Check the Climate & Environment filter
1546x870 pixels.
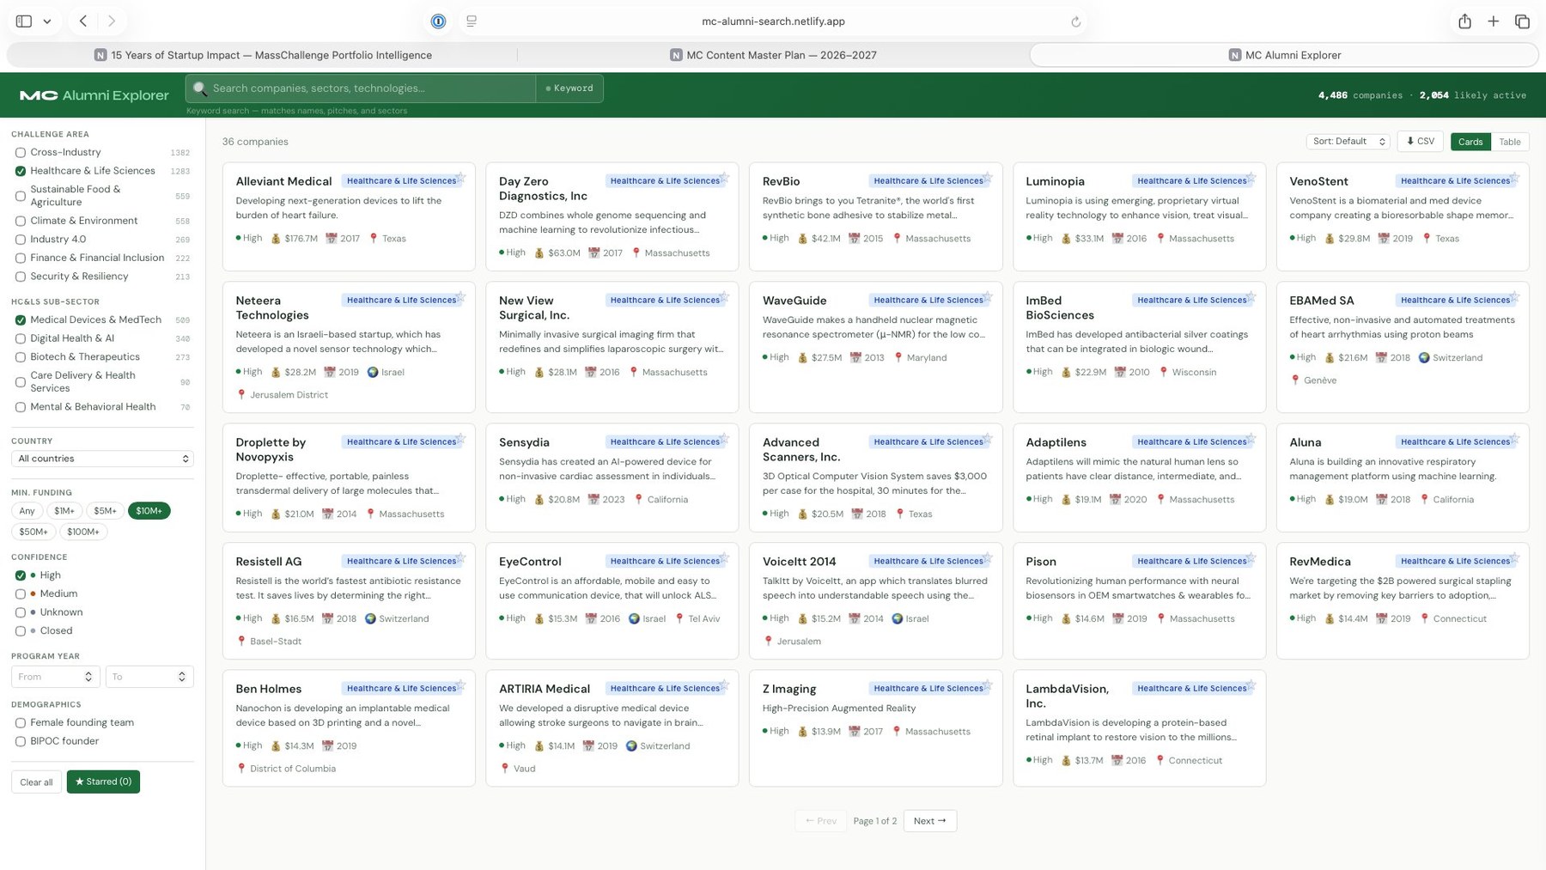[x=21, y=221]
